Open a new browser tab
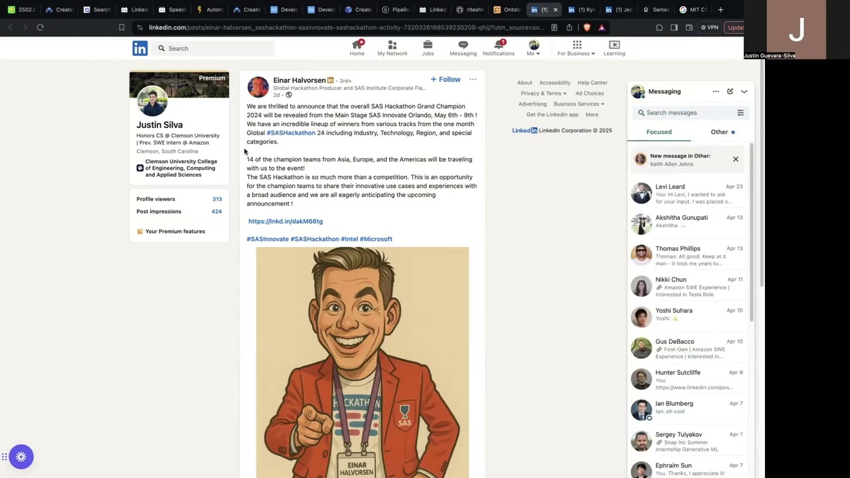 [721, 9]
